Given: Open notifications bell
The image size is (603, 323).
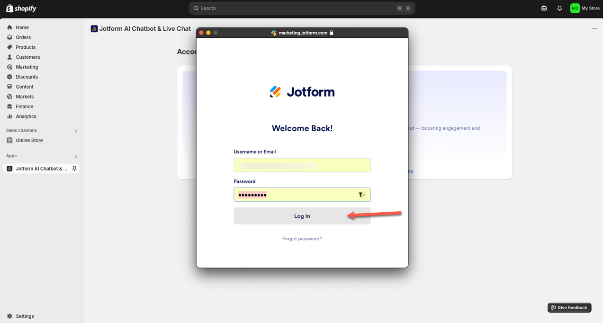Looking at the screenshot, I should pyautogui.click(x=559, y=9).
